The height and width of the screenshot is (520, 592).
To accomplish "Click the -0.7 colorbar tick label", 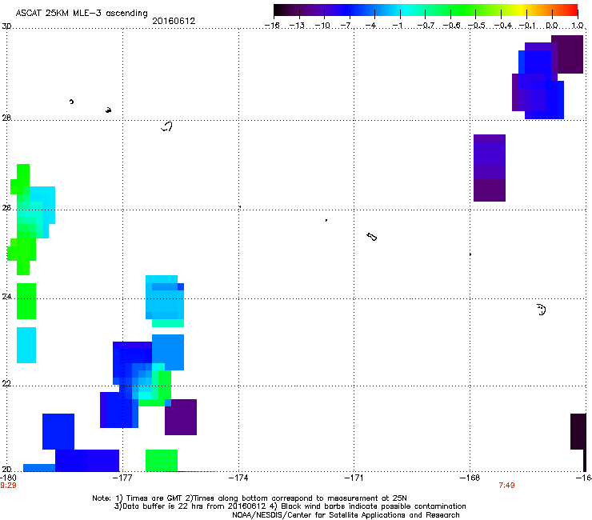I will (426, 26).
